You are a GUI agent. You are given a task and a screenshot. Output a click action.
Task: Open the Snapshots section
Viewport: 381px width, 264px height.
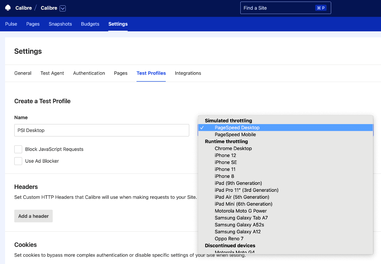click(60, 24)
